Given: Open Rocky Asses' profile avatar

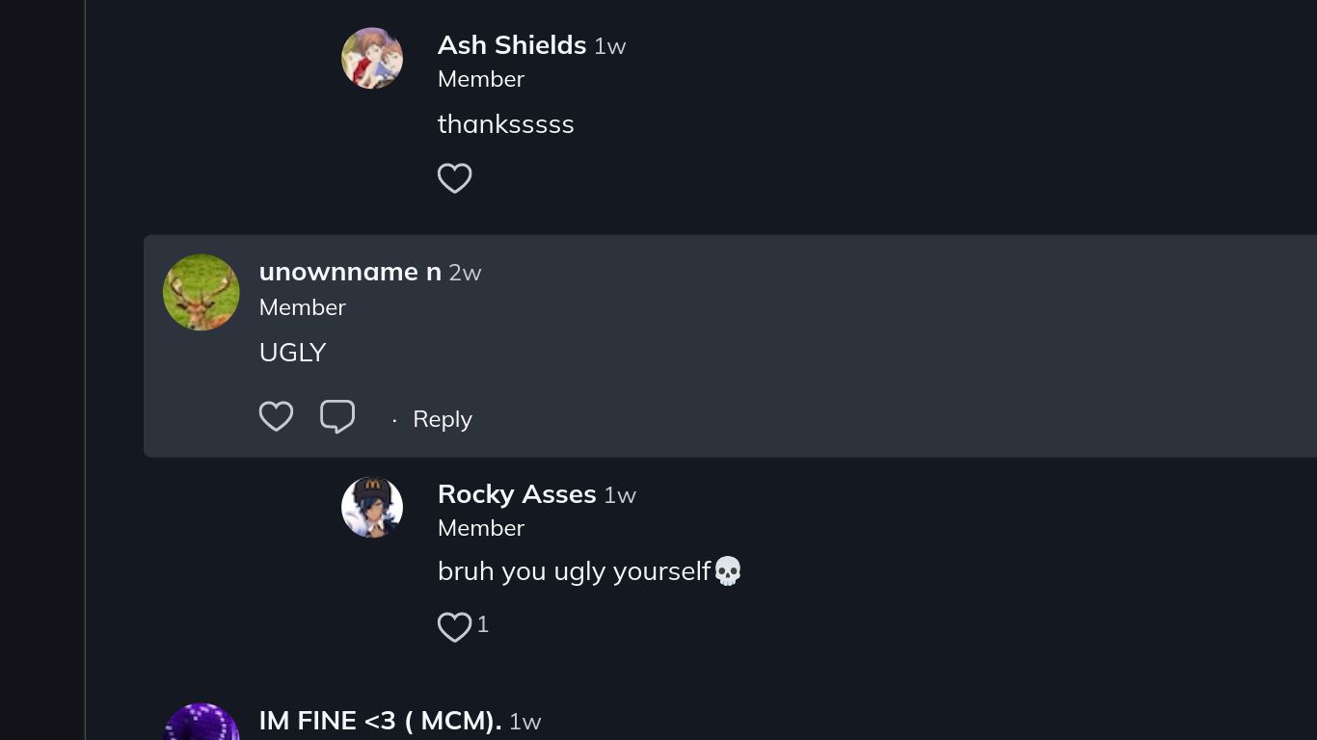Looking at the screenshot, I should click(372, 507).
